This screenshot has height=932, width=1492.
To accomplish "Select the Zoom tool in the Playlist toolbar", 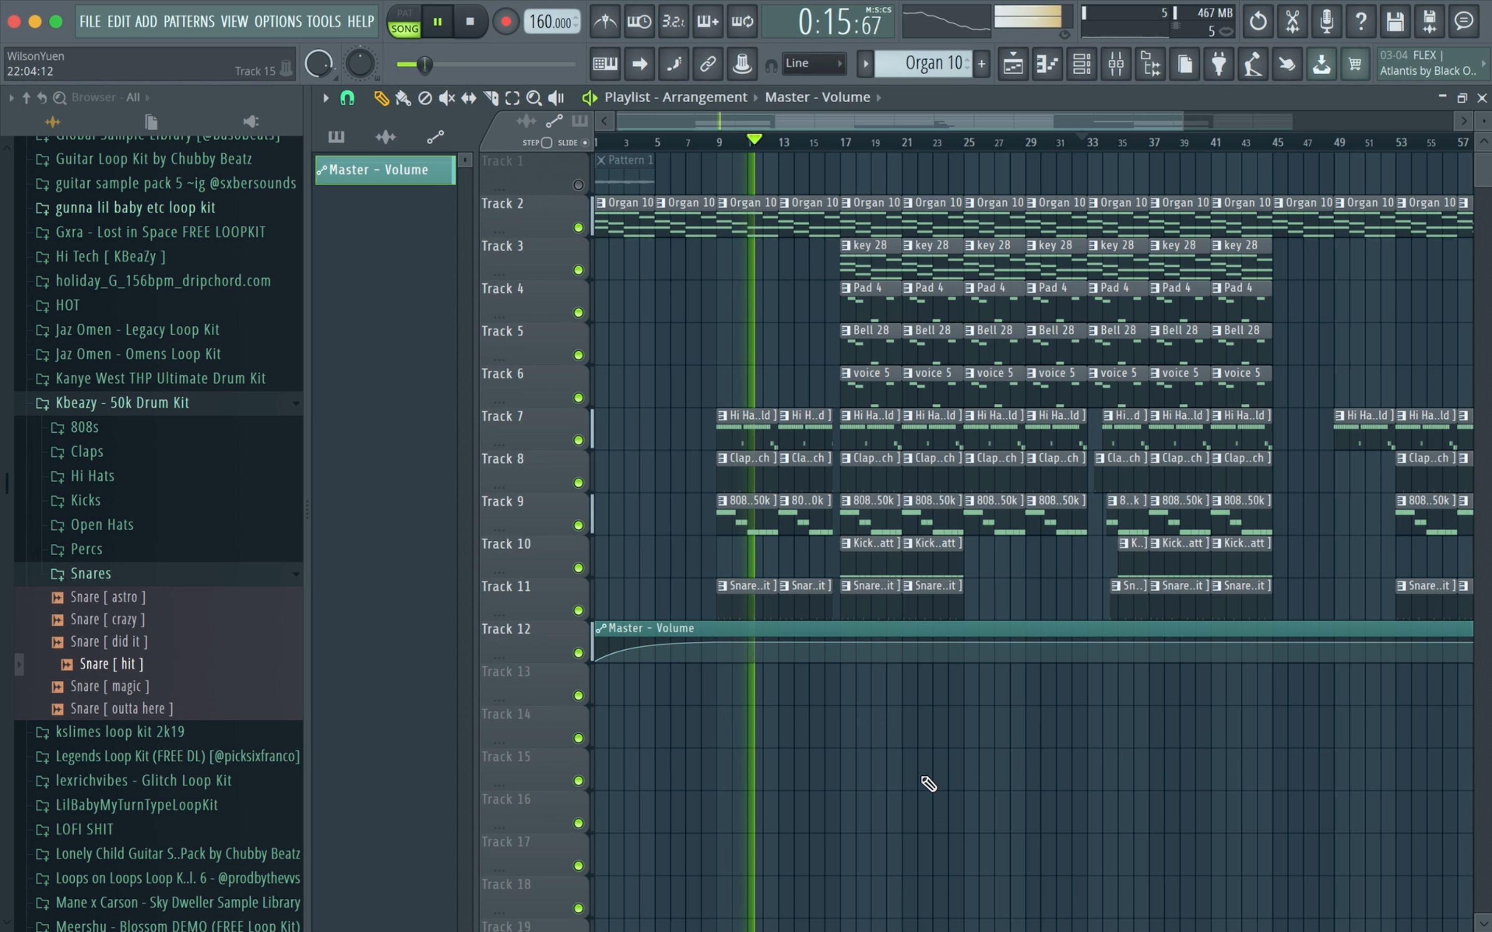I will (534, 98).
